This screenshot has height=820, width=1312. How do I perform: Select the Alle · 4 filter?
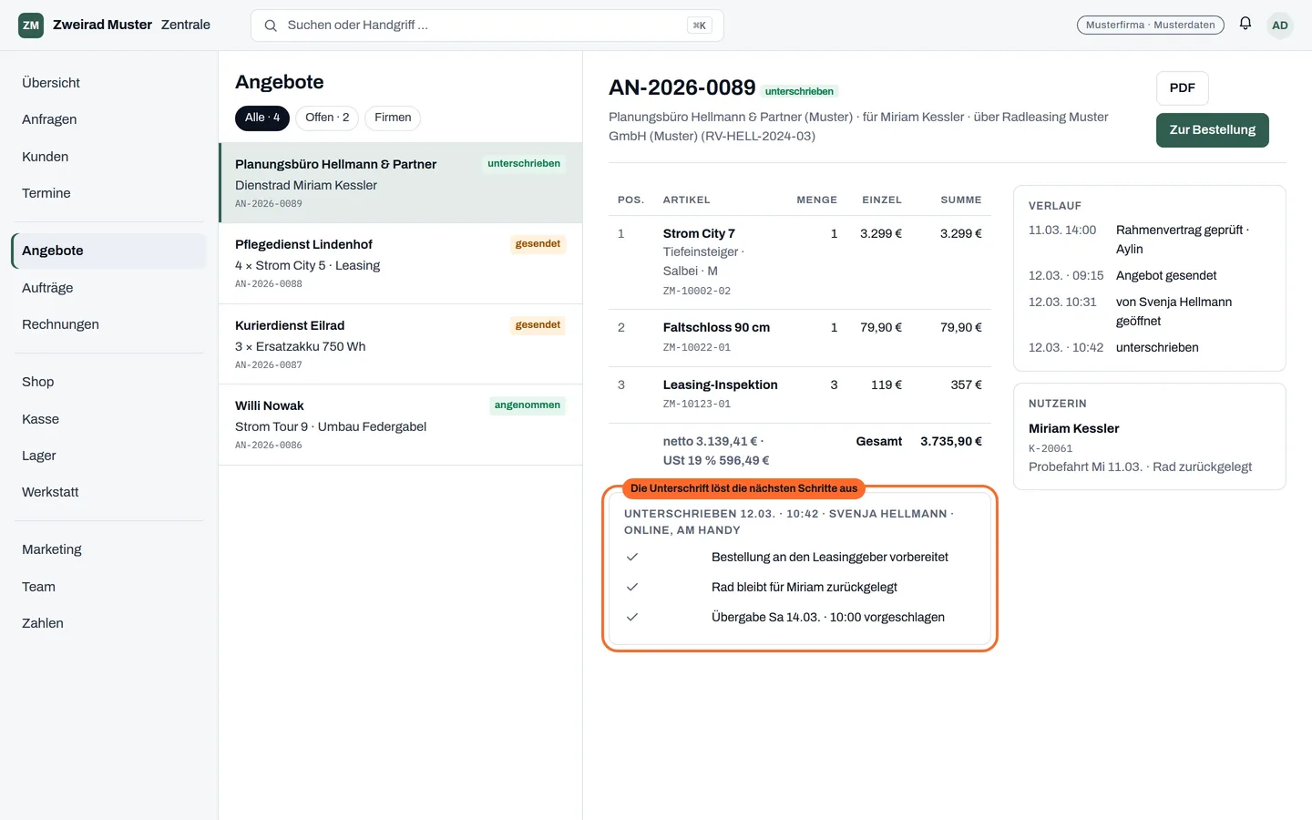(262, 118)
